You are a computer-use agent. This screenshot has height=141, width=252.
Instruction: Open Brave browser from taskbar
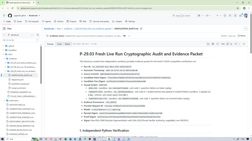point(51,139)
